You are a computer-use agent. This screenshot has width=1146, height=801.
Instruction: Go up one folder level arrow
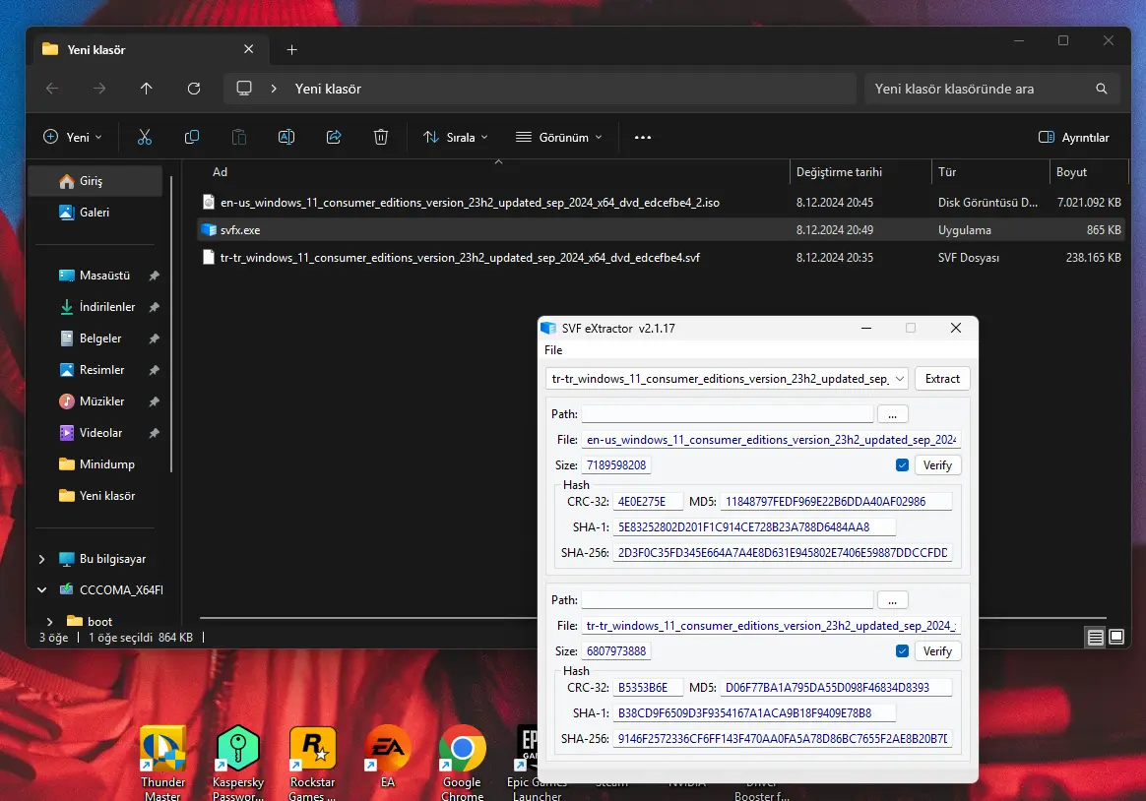[146, 89]
